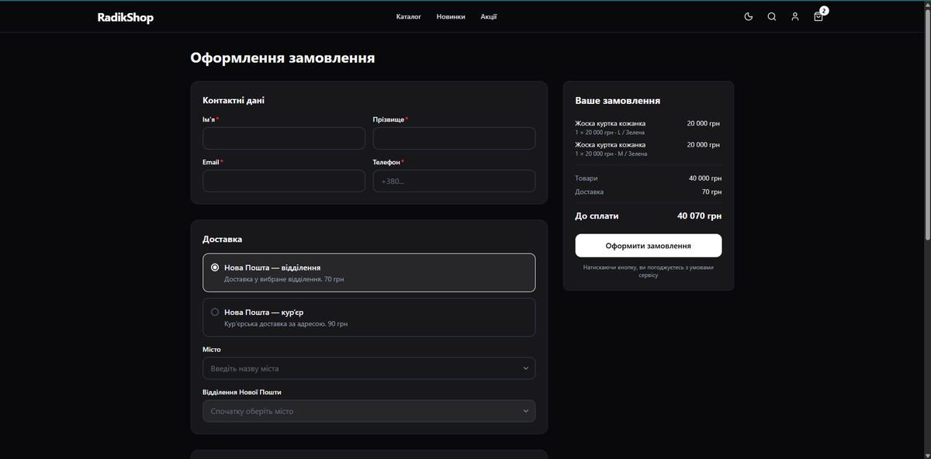Open the Акції menu item
This screenshot has width=931, height=459.
489,16
